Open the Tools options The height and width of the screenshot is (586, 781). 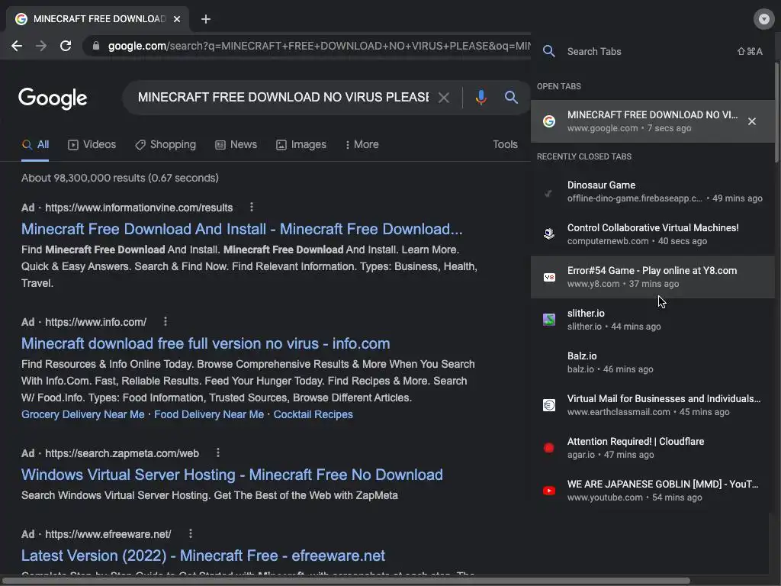click(505, 144)
